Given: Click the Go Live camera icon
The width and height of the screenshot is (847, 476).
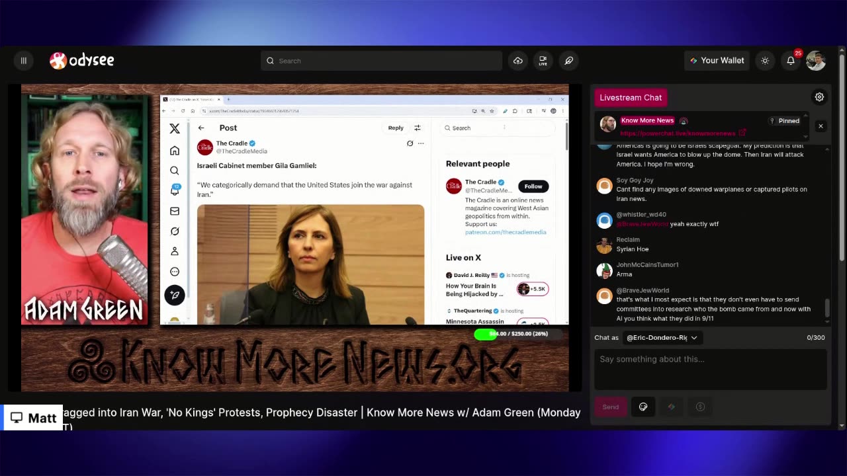Looking at the screenshot, I should pyautogui.click(x=543, y=61).
